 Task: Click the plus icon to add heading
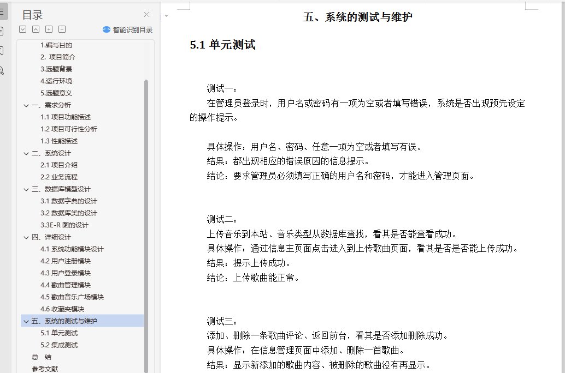click(49, 29)
